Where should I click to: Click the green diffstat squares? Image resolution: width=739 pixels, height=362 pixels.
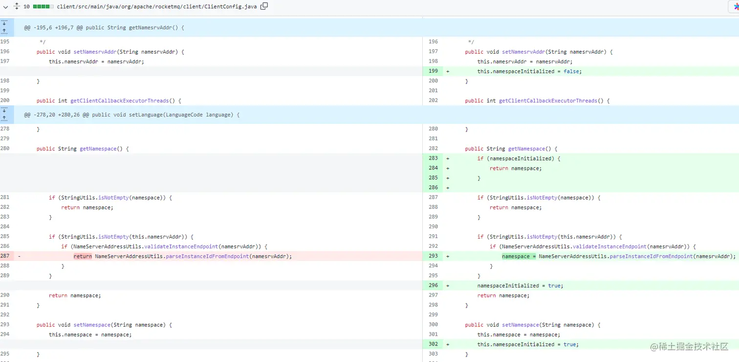[x=43, y=7]
